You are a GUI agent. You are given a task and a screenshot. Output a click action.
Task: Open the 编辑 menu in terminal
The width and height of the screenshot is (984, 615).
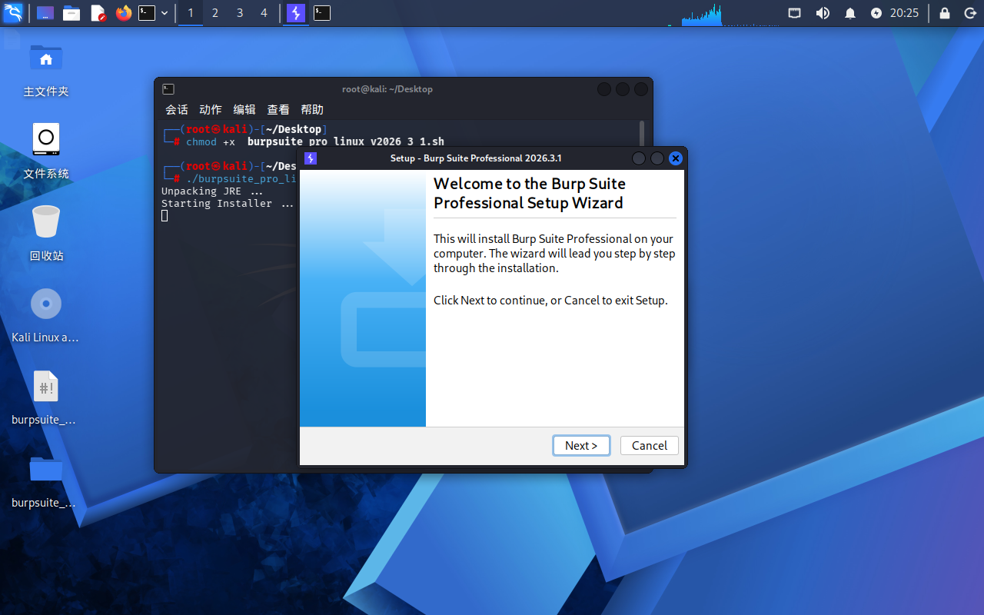244,110
